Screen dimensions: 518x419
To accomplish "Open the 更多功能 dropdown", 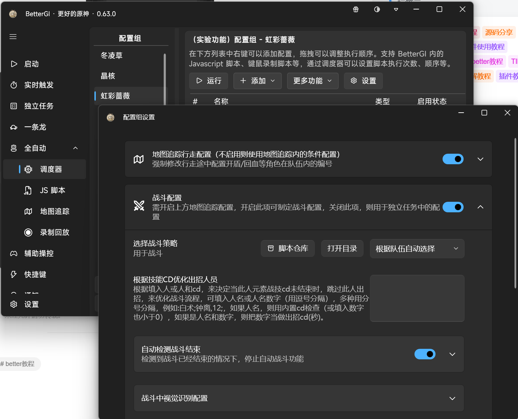I will (313, 81).
